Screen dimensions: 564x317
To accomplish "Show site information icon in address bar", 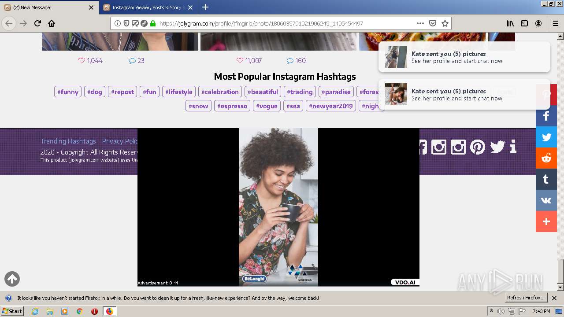I will pyautogui.click(x=118, y=23).
